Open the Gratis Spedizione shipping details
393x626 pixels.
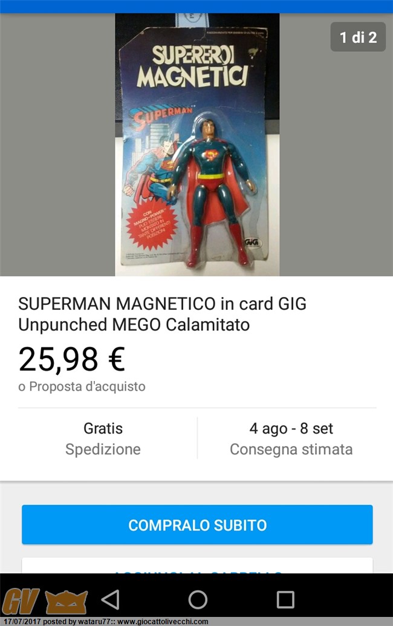(103, 439)
